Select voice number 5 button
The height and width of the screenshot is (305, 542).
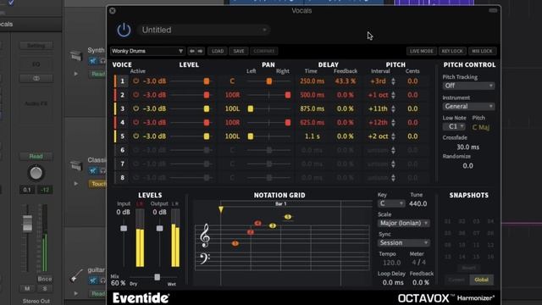[x=122, y=136]
